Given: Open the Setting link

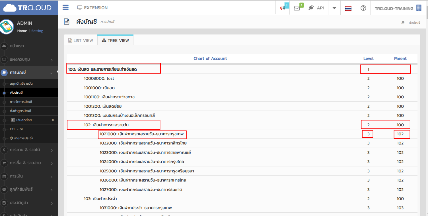Looking at the screenshot, I should point(37,31).
